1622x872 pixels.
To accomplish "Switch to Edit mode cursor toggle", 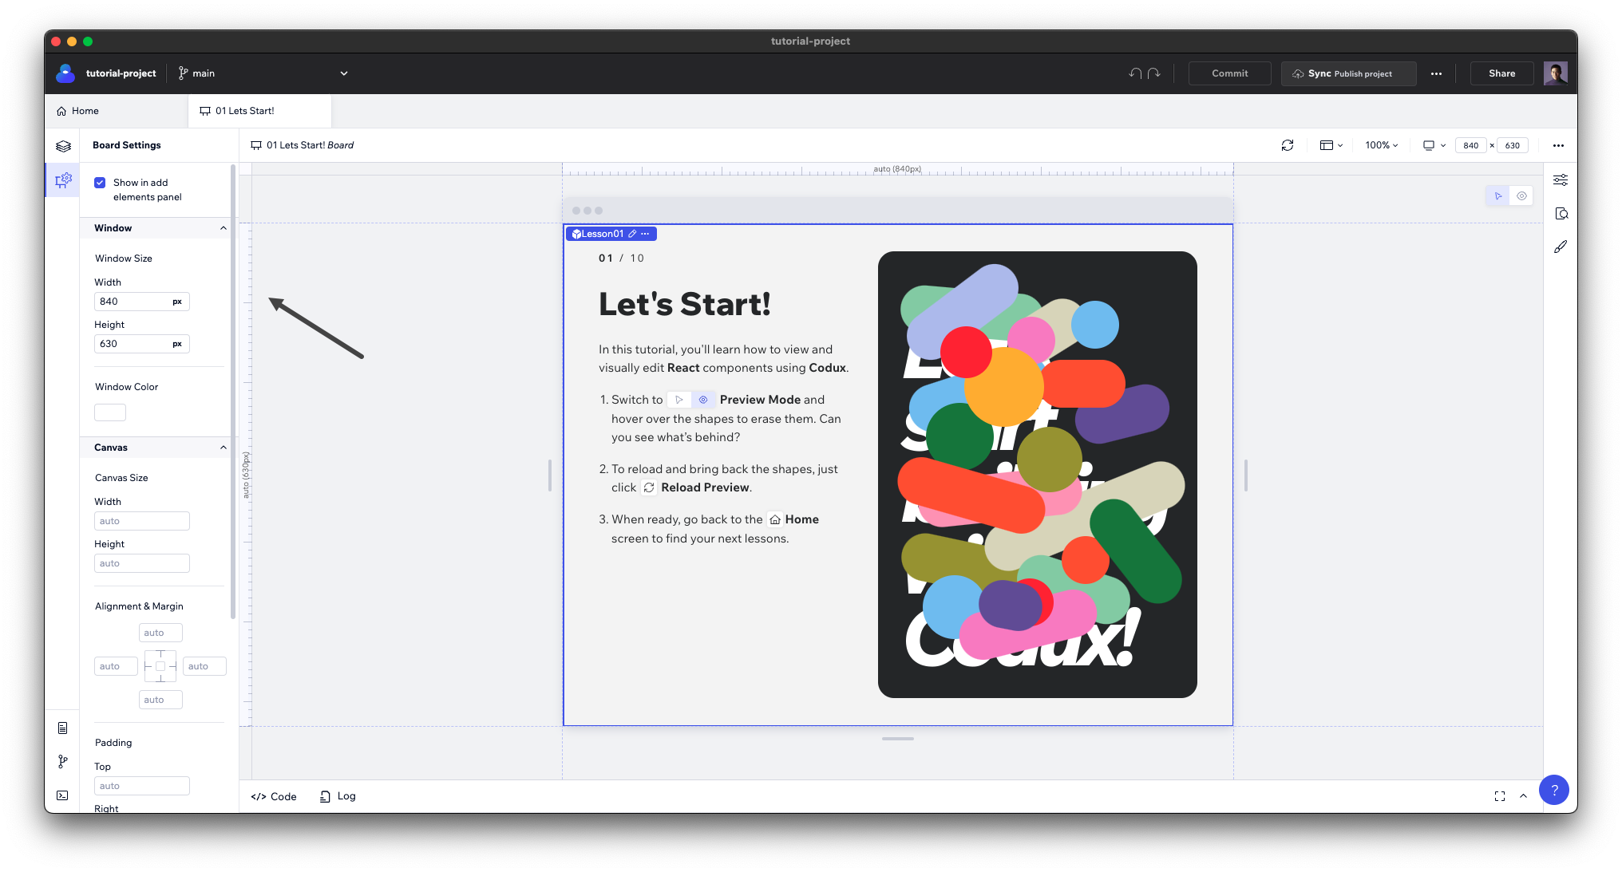I will point(1498,196).
